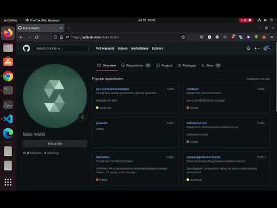Click Customize your pins link
The image size is (277, 208).
(x=259, y=79)
